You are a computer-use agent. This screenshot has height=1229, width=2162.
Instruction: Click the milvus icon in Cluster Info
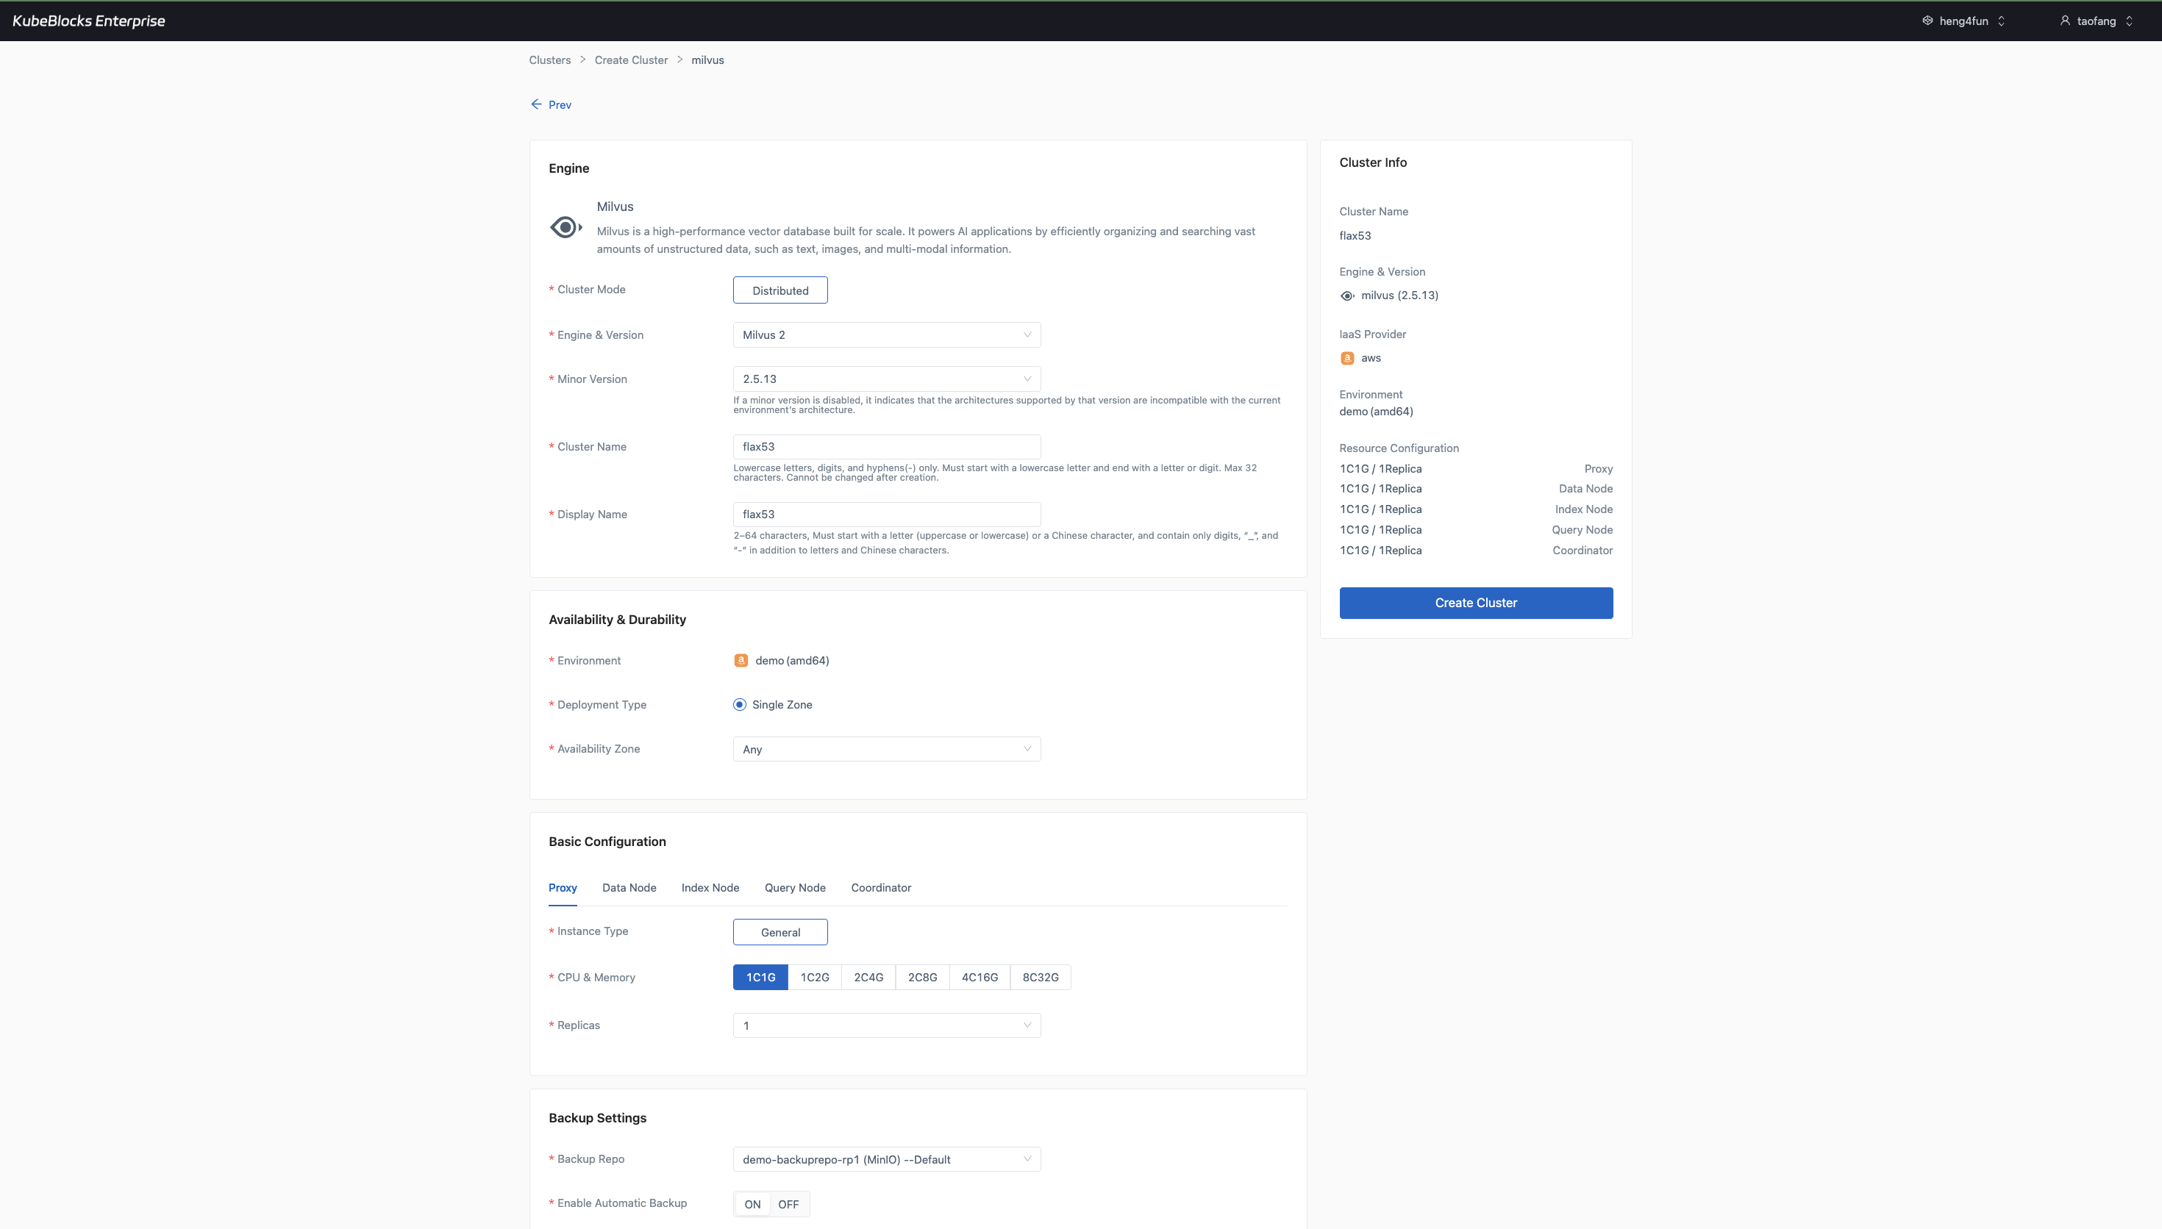coord(1347,295)
